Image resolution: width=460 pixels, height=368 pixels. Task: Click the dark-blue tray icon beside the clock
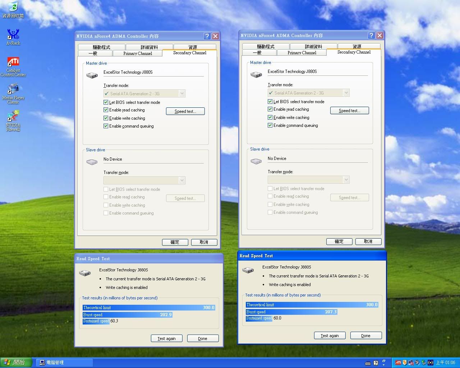431,363
